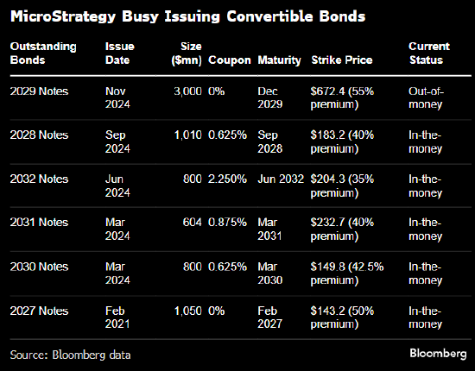
Task: Select the Out-of-money status cell
Action: 426,97
